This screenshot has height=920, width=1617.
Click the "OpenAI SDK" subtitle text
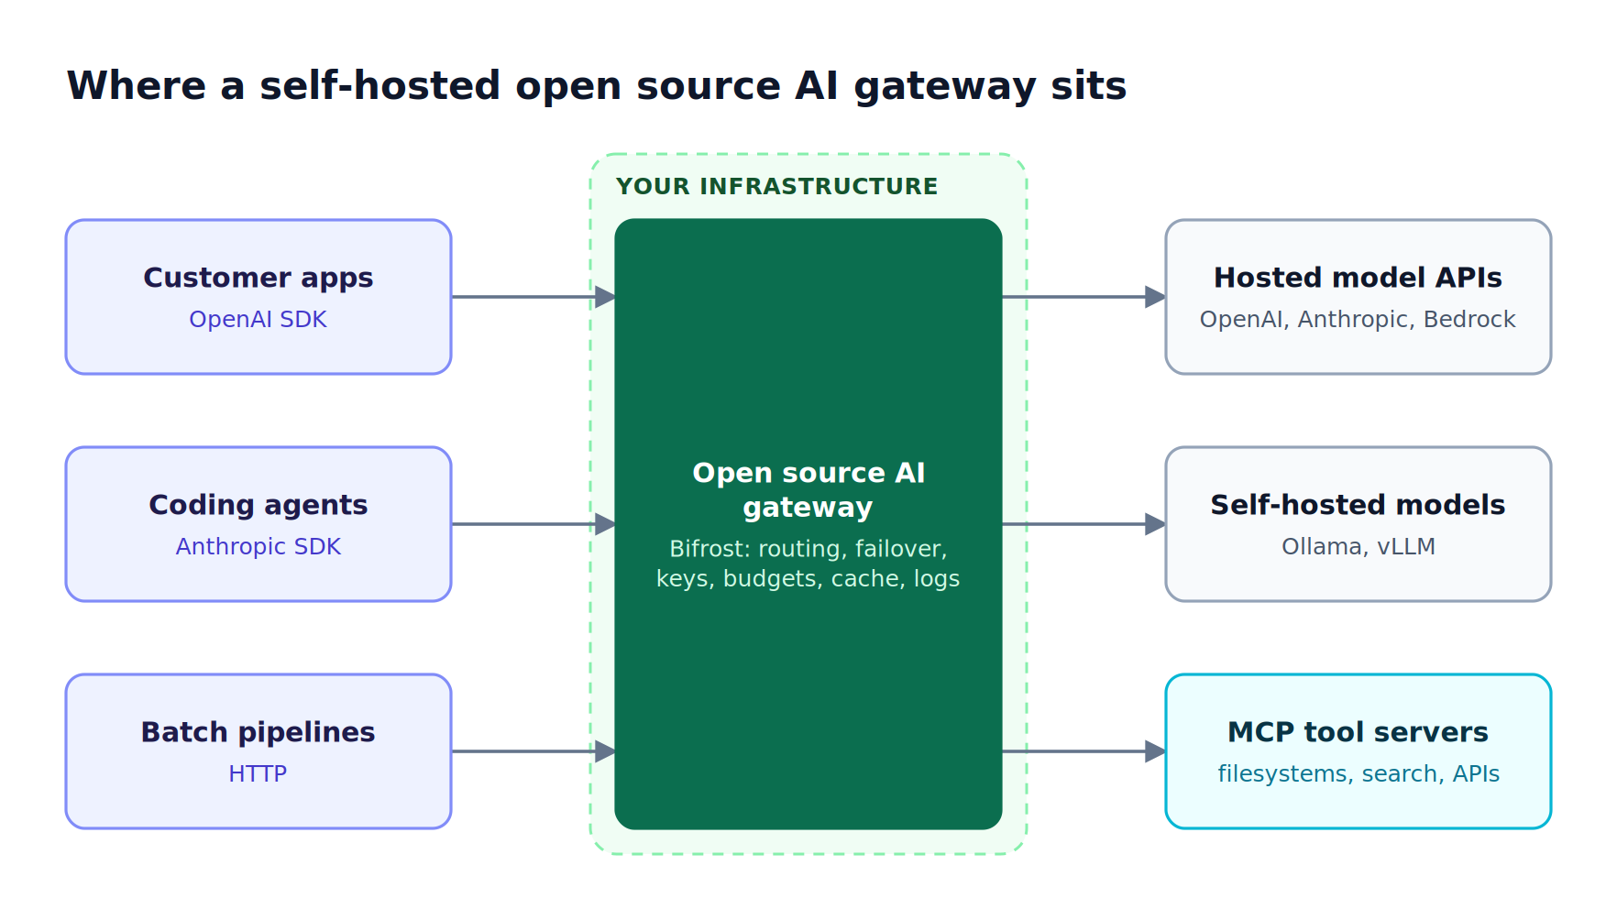pyautogui.click(x=258, y=319)
